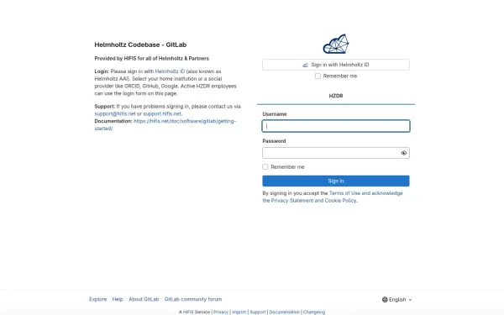The height and width of the screenshot is (315, 504).
Task: Click Sign in with Helmholtz ID button
Action: pyautogui.click(x=336, y=65)
